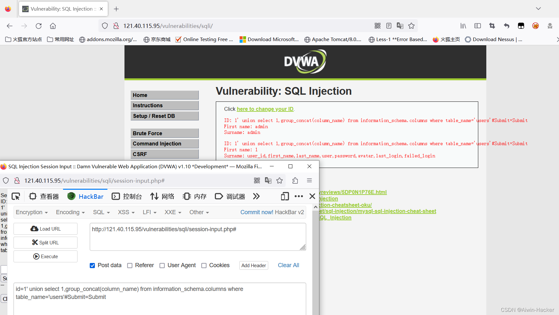Open the HackBar devtools tab
The height and width of the screenshot is (315, 559).
click(86, 196)
